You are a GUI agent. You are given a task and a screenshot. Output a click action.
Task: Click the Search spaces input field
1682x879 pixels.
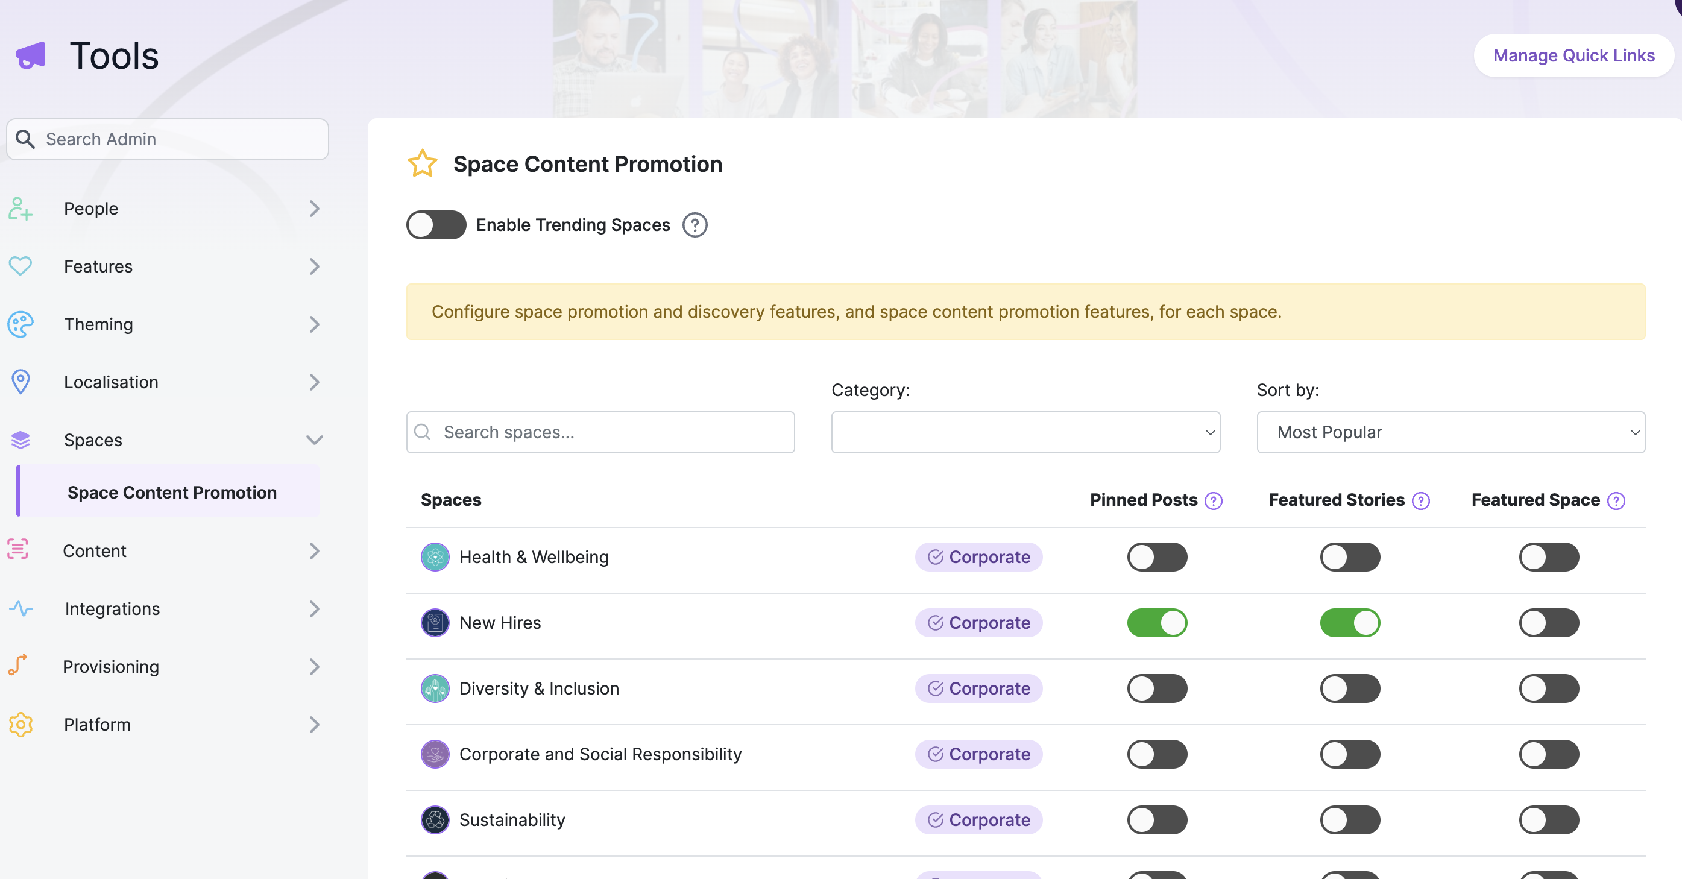pyautogui.click(x=600, y=432)
